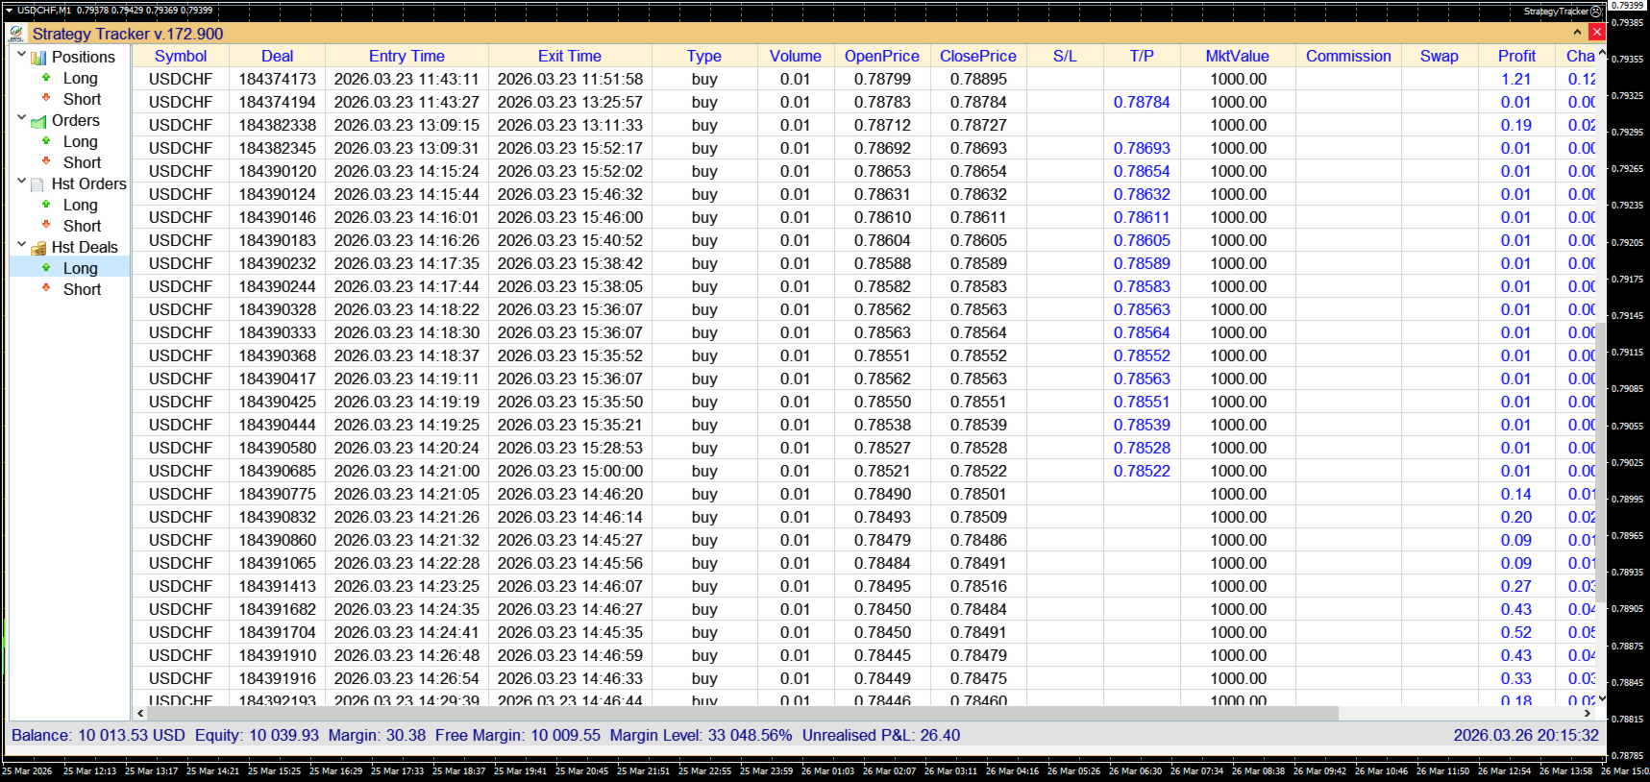1650x782 pixels.
Task: Click the Strategy Tracker logo icon in title bar
Action: point(16,34)
